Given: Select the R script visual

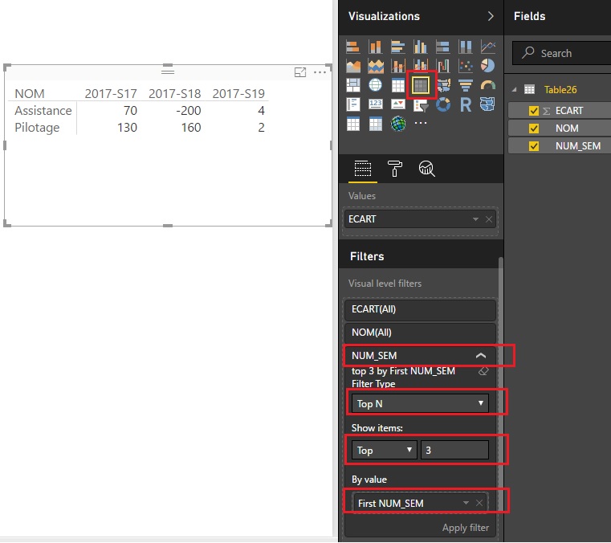Looking at the screenshot, I should 465,104.
